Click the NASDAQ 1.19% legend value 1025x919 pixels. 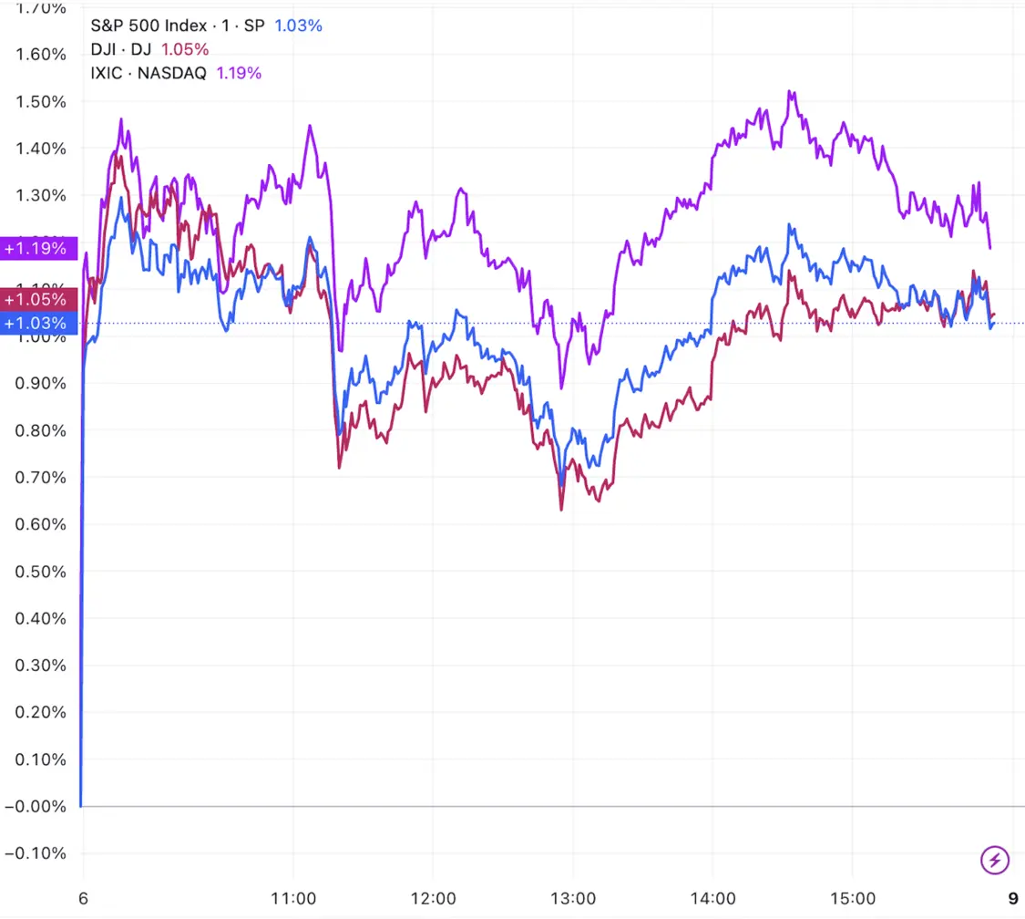pyautogui.click(x=239, y=73)
